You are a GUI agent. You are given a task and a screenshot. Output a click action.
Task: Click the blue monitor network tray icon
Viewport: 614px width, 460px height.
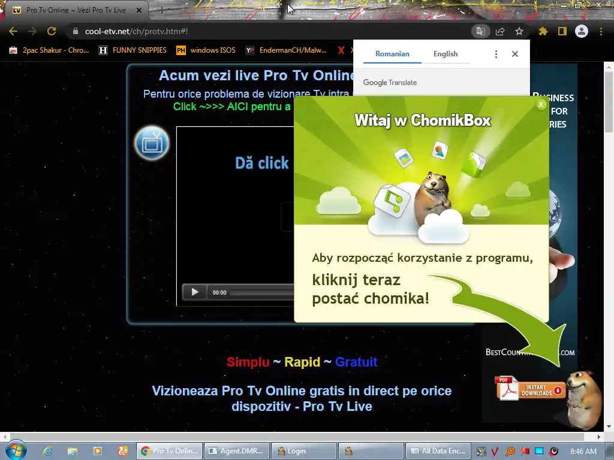pyautogui.click(x=539, y=452)
